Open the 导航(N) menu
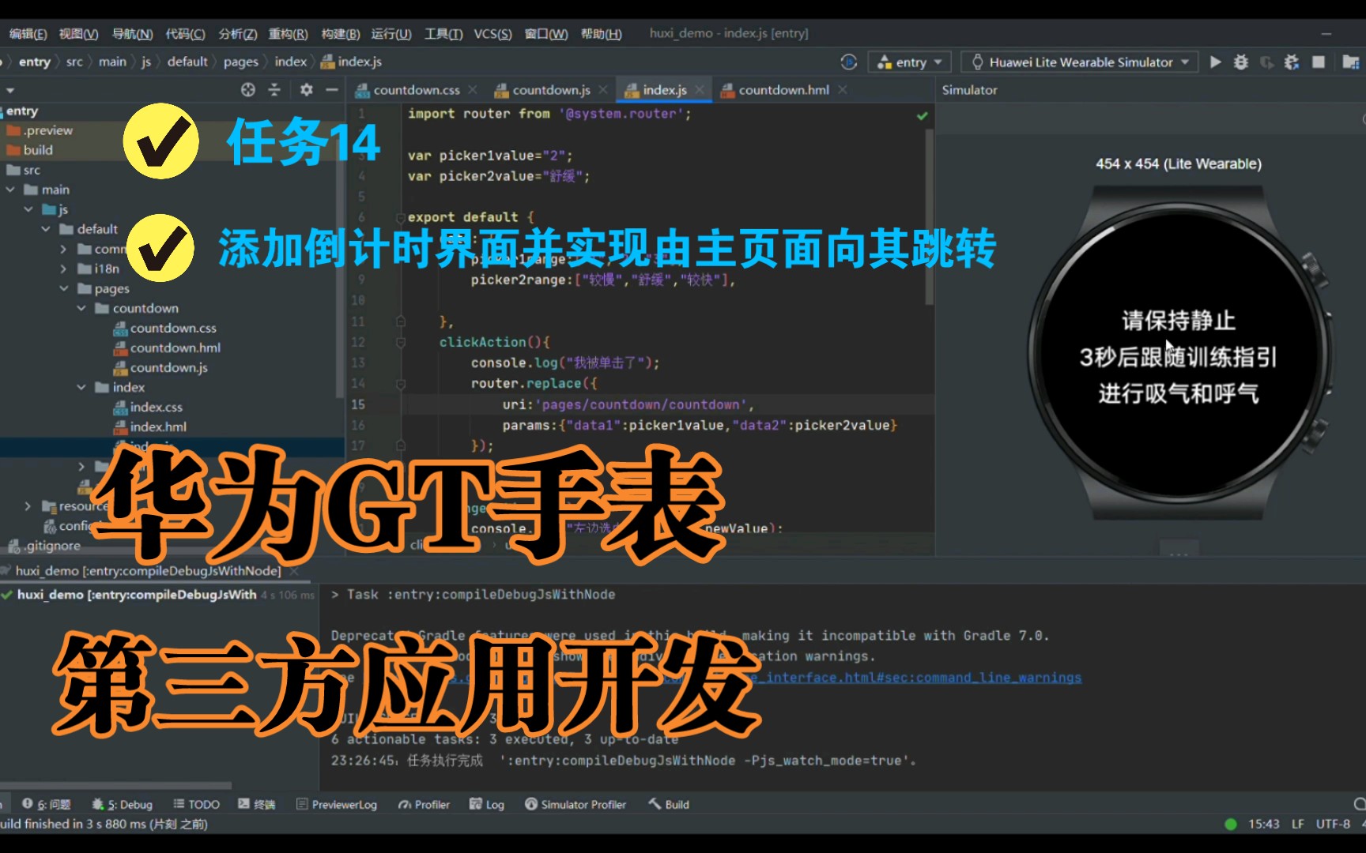This screenshot has width=1366, height=853. pyautogui.click(x=132, y=33)
